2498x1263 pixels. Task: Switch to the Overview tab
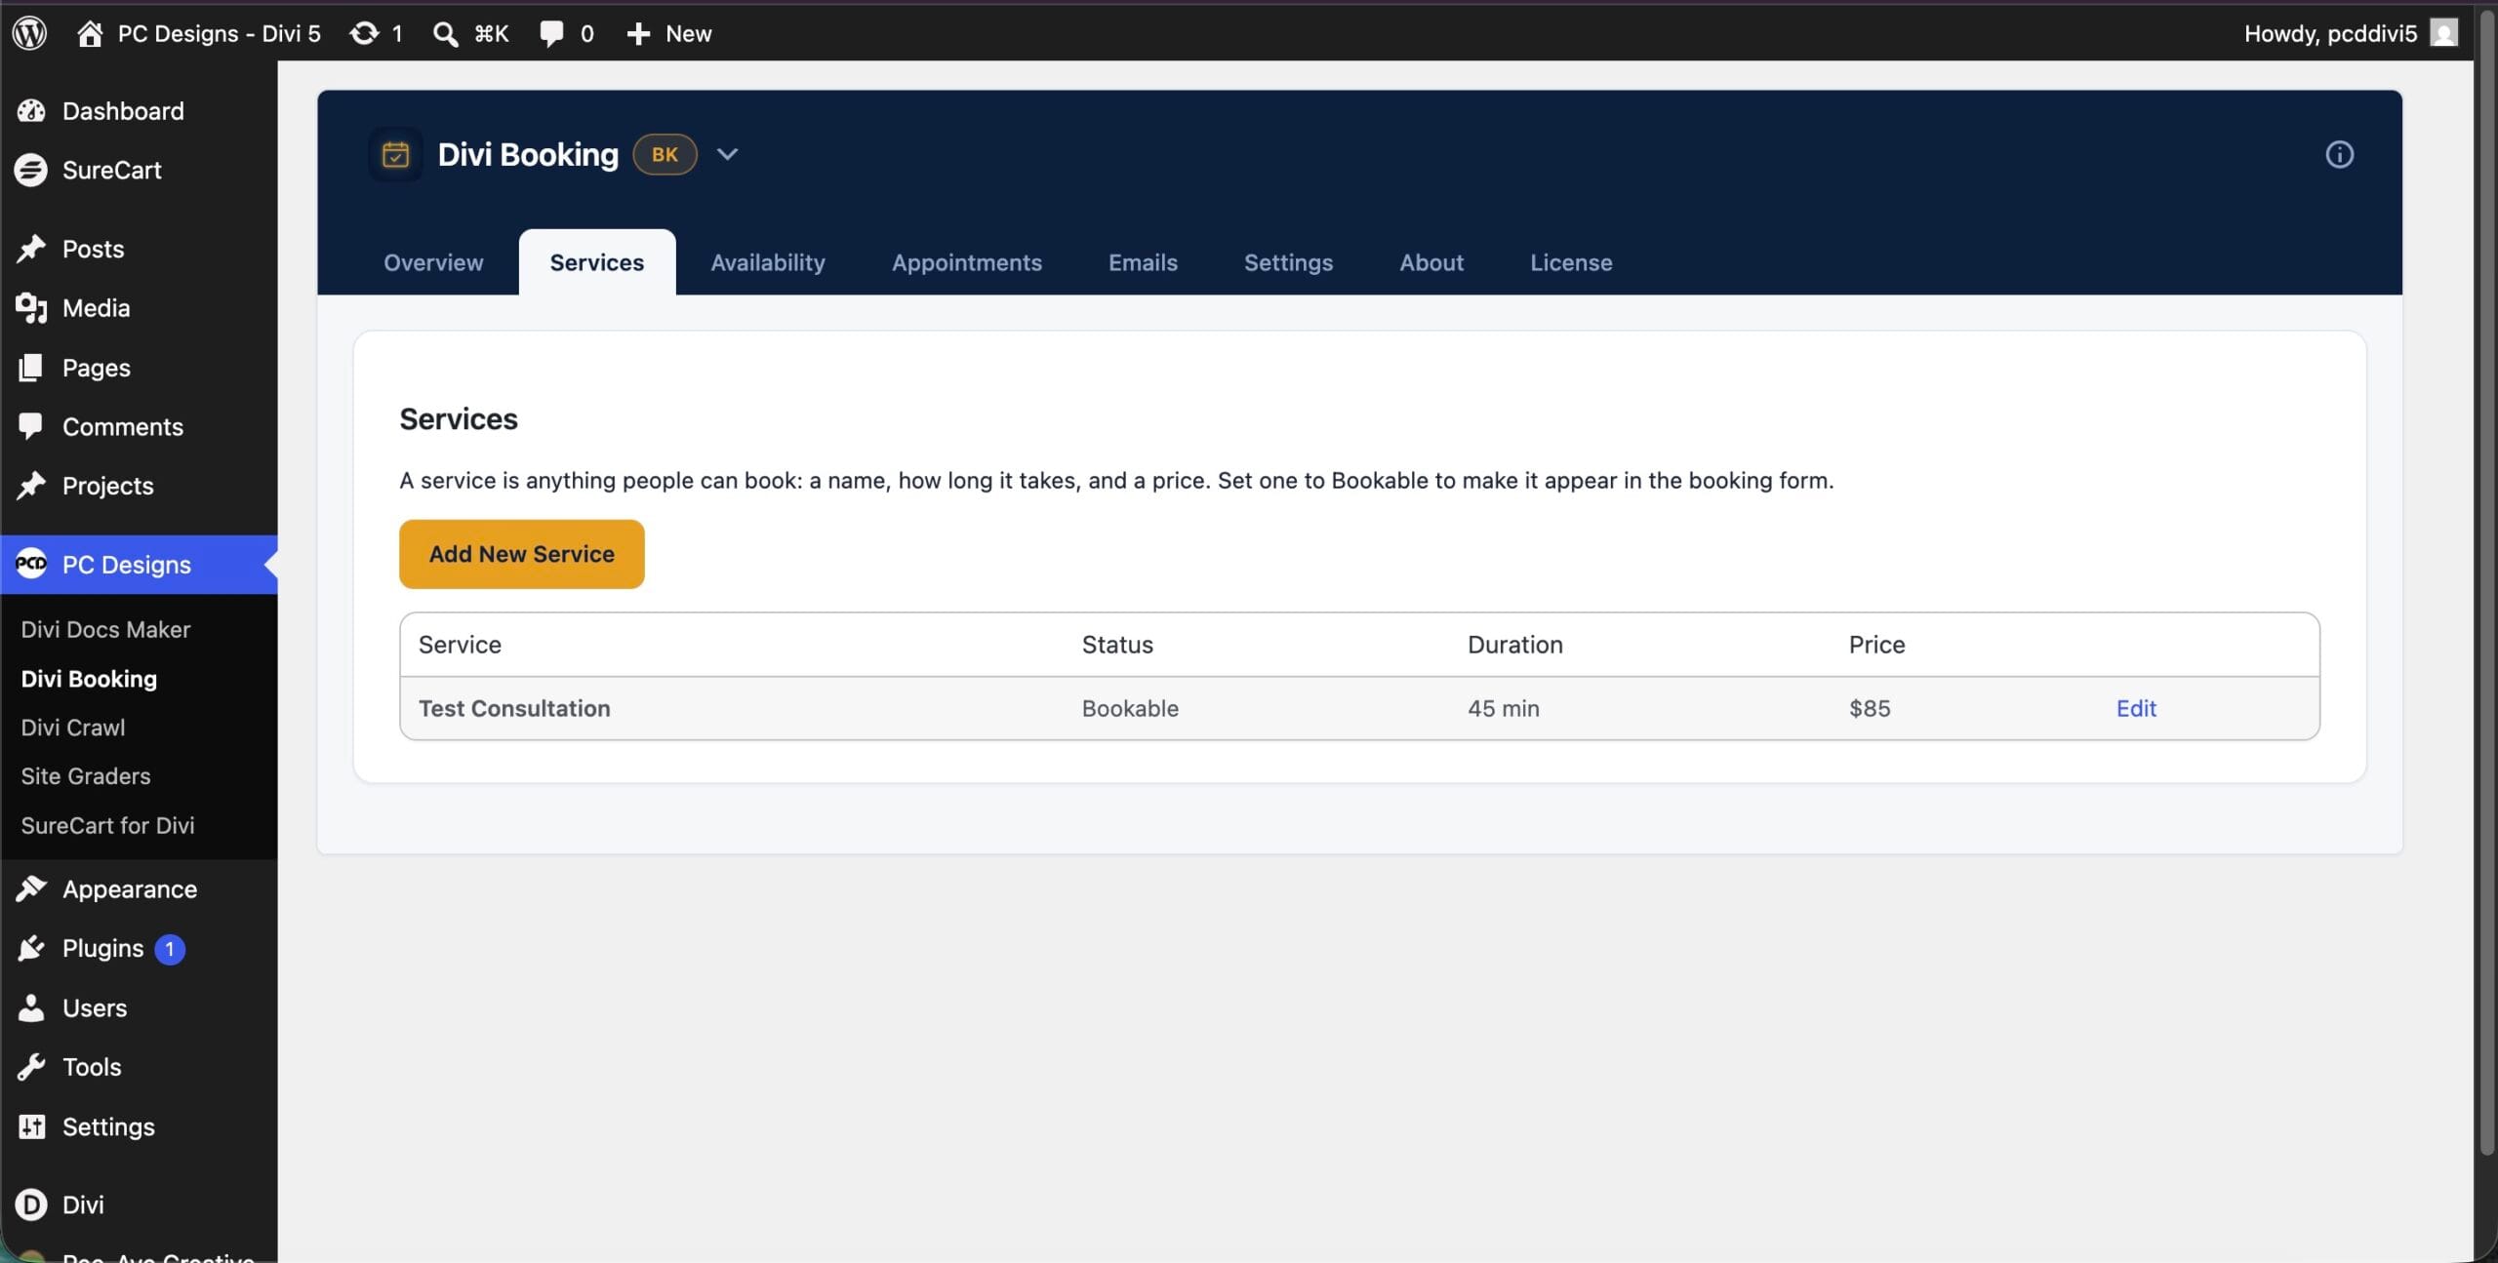click(433, 262)
